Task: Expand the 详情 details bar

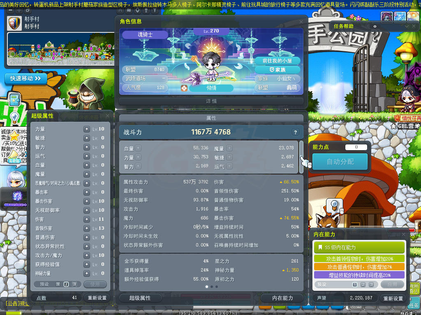Action: (211, 101)
